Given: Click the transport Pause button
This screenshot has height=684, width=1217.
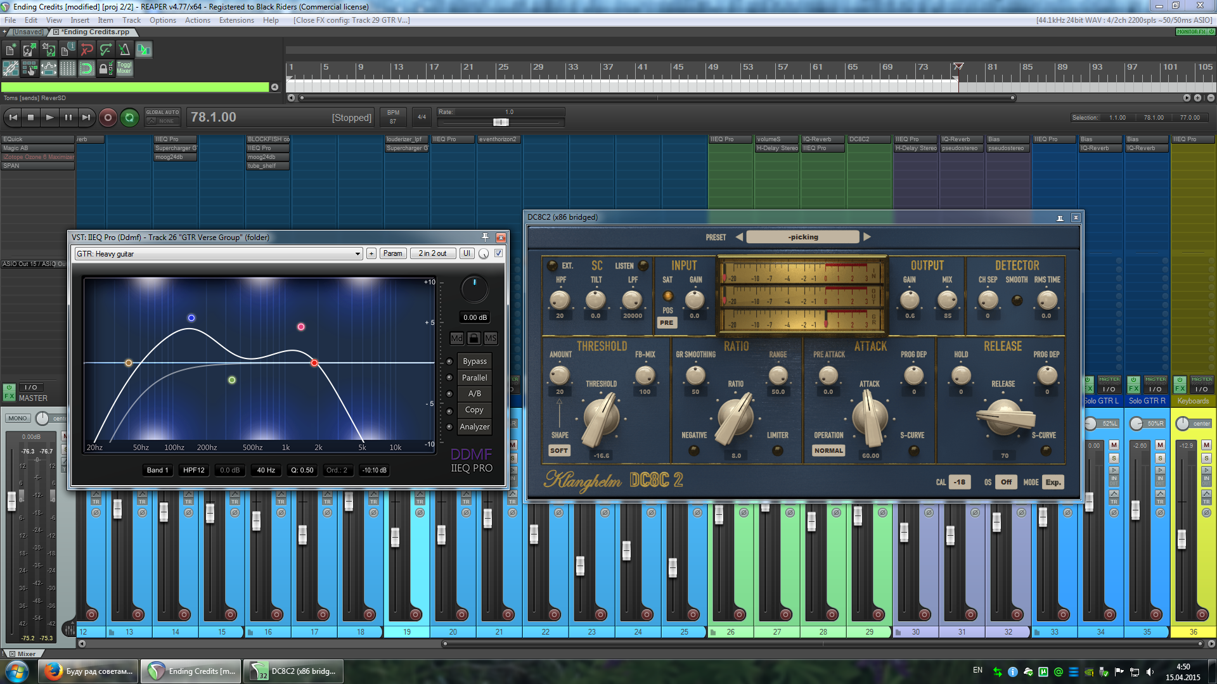Looking at the screenshot, I should (68, 117).
